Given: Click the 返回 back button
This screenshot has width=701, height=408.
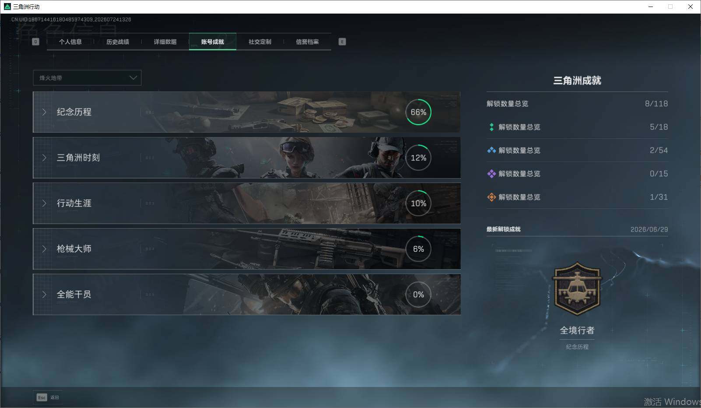Looking at the screenshot, I should (54, 397).
